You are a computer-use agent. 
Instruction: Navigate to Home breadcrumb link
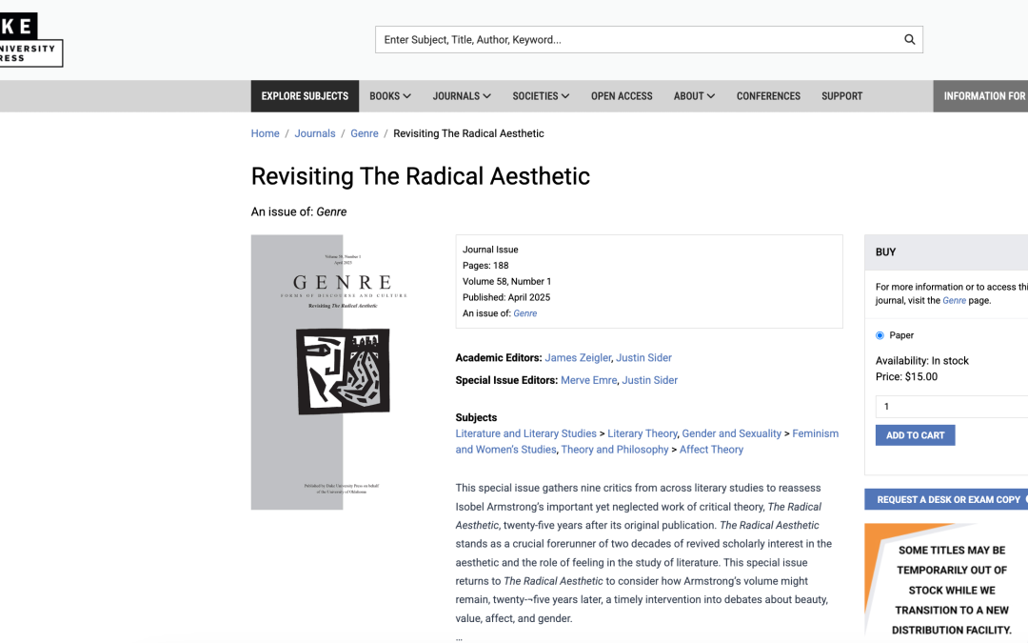click(265, 133)
